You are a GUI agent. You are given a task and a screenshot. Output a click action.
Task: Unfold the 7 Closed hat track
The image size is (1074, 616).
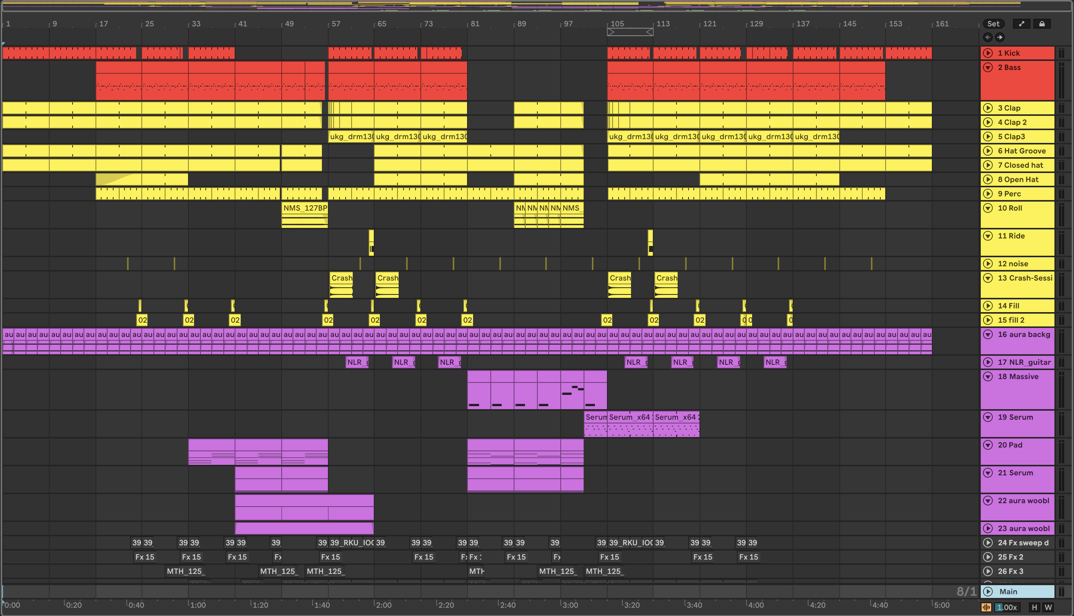click(988, 165)
